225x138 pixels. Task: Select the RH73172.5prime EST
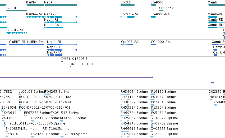(125, 100)
